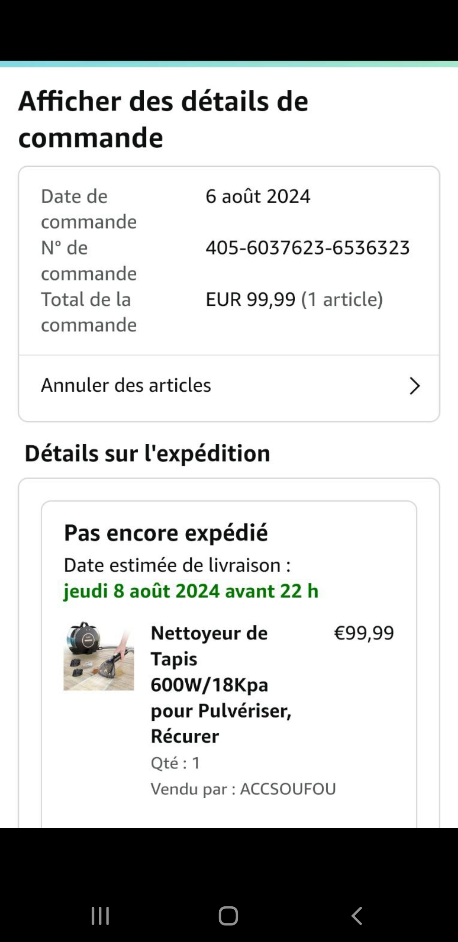Tap seller name ACCSOUFOU
The height and width of the screenshot is (942, 458).
288,789
